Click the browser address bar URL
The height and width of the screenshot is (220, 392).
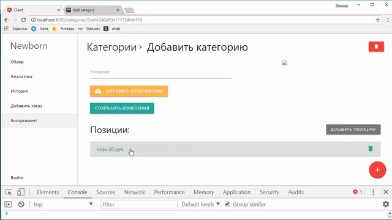(89, 20)
